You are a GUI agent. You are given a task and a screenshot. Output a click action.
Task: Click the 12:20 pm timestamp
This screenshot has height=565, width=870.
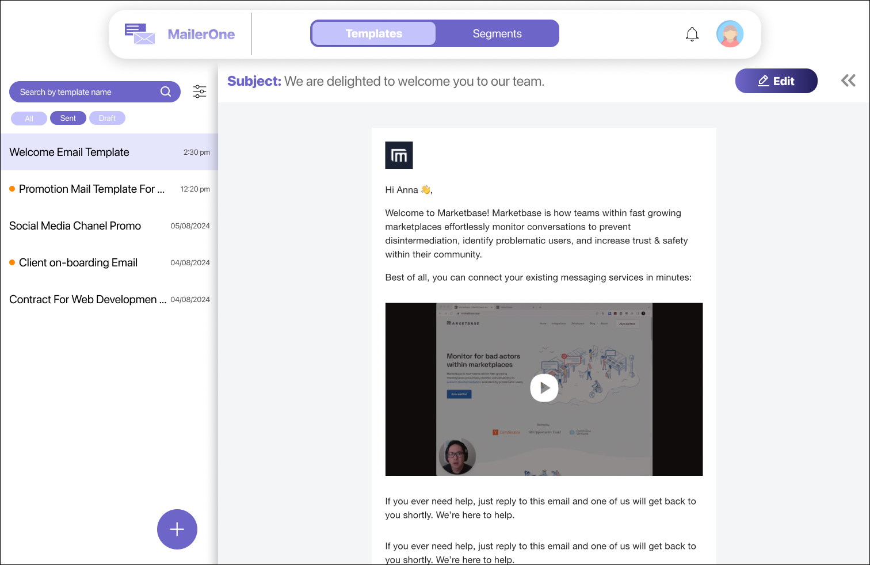pyautogui.click(x=195, y=189)
